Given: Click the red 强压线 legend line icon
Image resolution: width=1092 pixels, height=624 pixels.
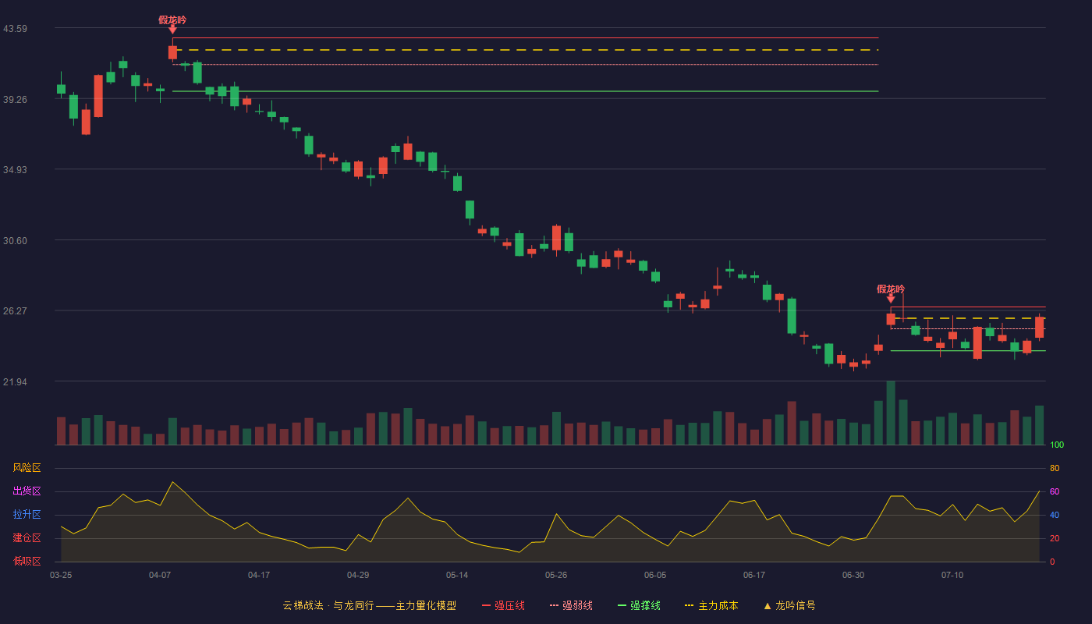Looking at the screenshot, I should tap(486, 605).
